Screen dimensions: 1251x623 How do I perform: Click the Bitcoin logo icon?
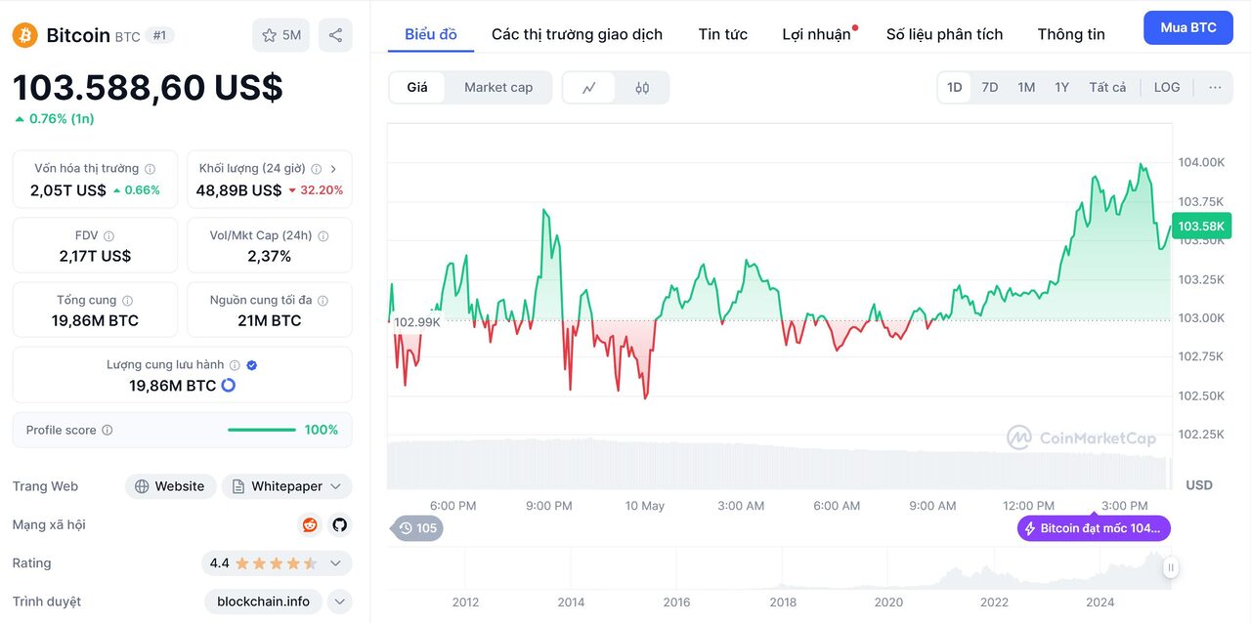[25, 35]
